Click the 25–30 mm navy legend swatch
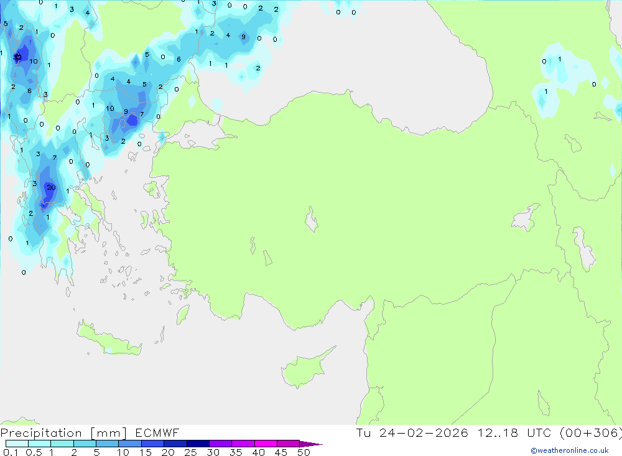Image resolution: width=622 pixels, height=456 pixels. 198,444
